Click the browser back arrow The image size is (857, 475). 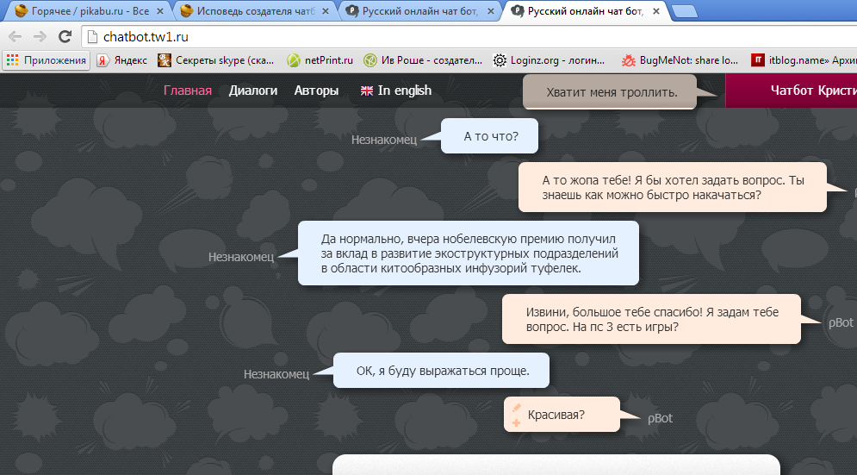15,37
